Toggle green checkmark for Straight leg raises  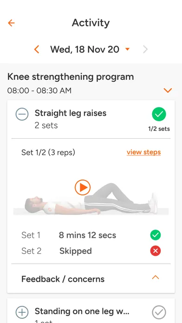point(159,114)
